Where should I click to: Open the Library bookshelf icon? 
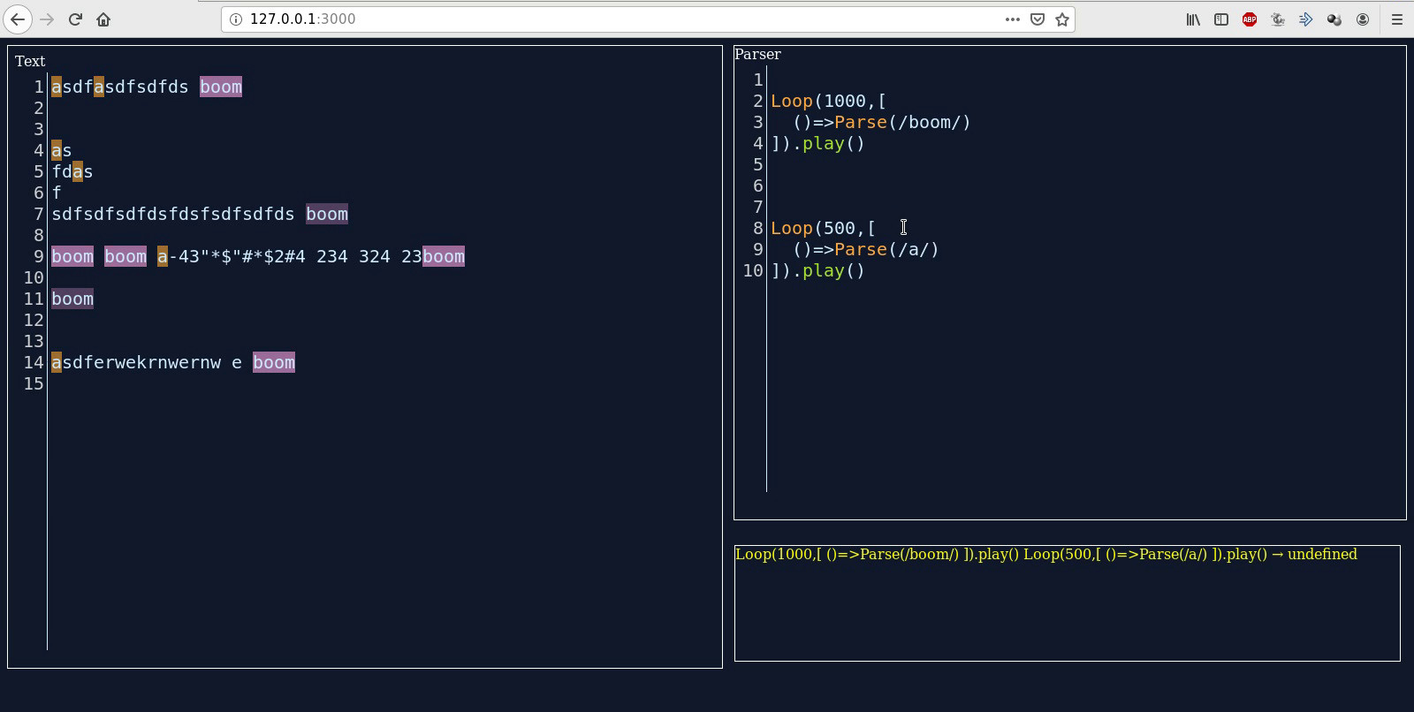tap(1193, 19)
